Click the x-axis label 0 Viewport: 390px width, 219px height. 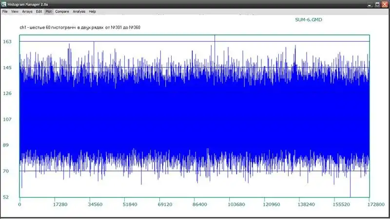[19, 204]
